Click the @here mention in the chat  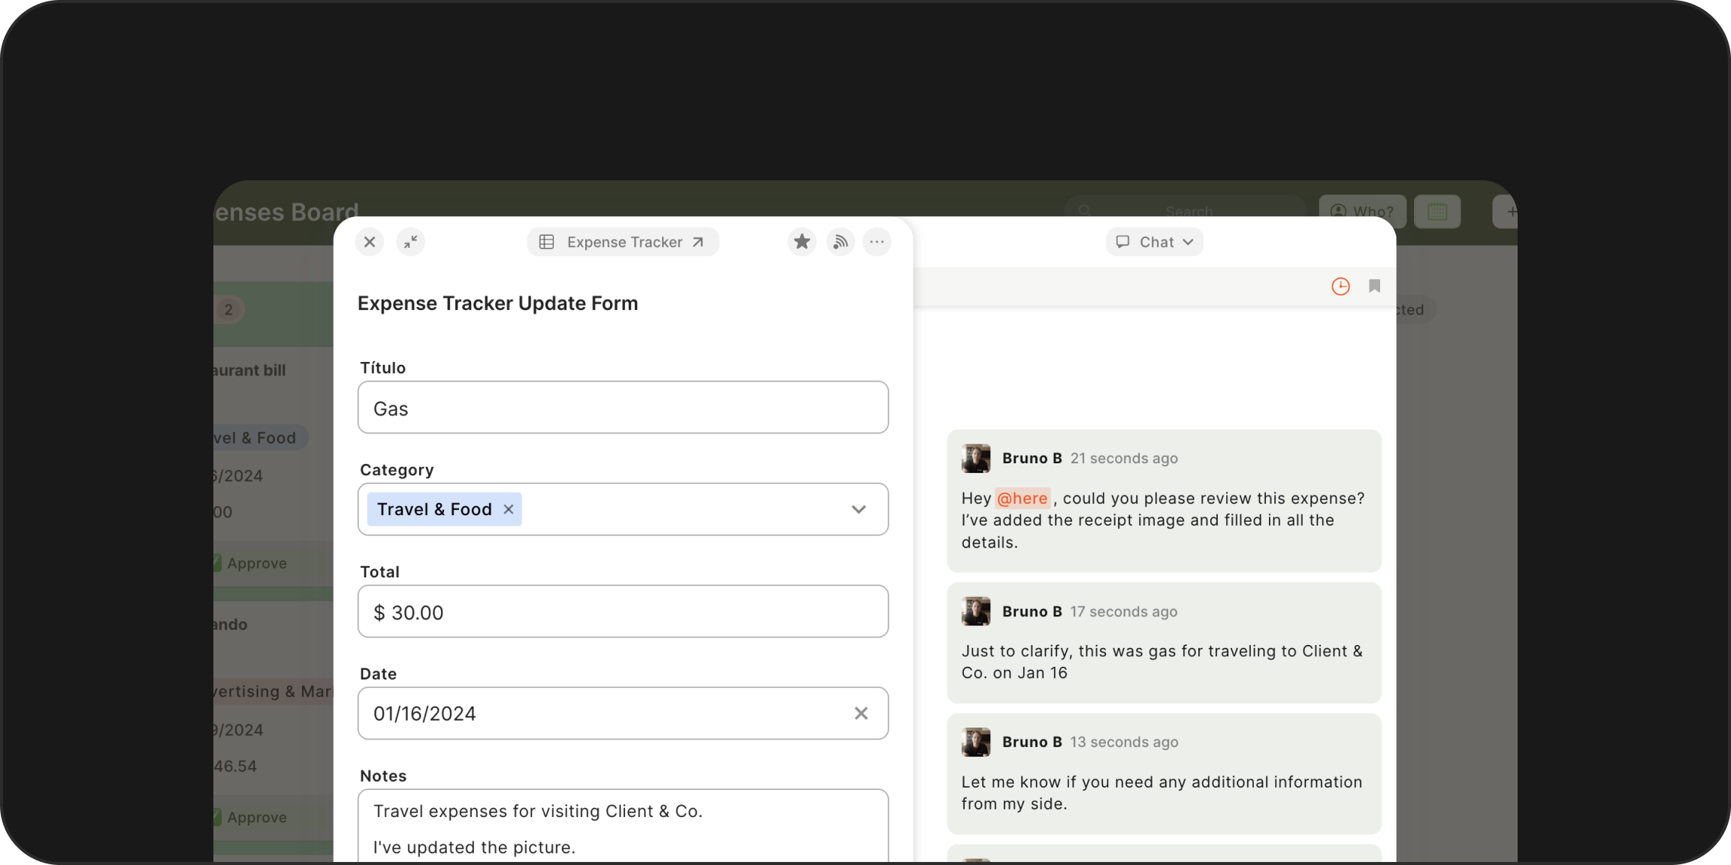click(x=1022, y=499)
